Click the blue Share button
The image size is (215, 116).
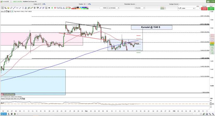4,114
